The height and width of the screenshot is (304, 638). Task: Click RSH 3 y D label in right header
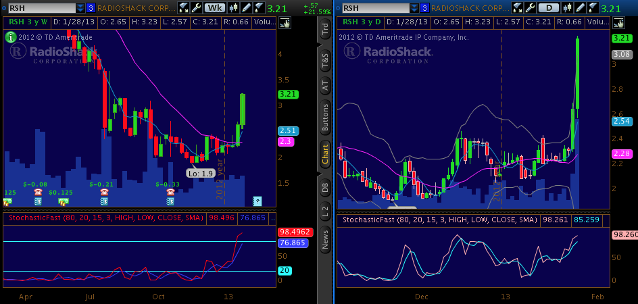tap(362, 22)
